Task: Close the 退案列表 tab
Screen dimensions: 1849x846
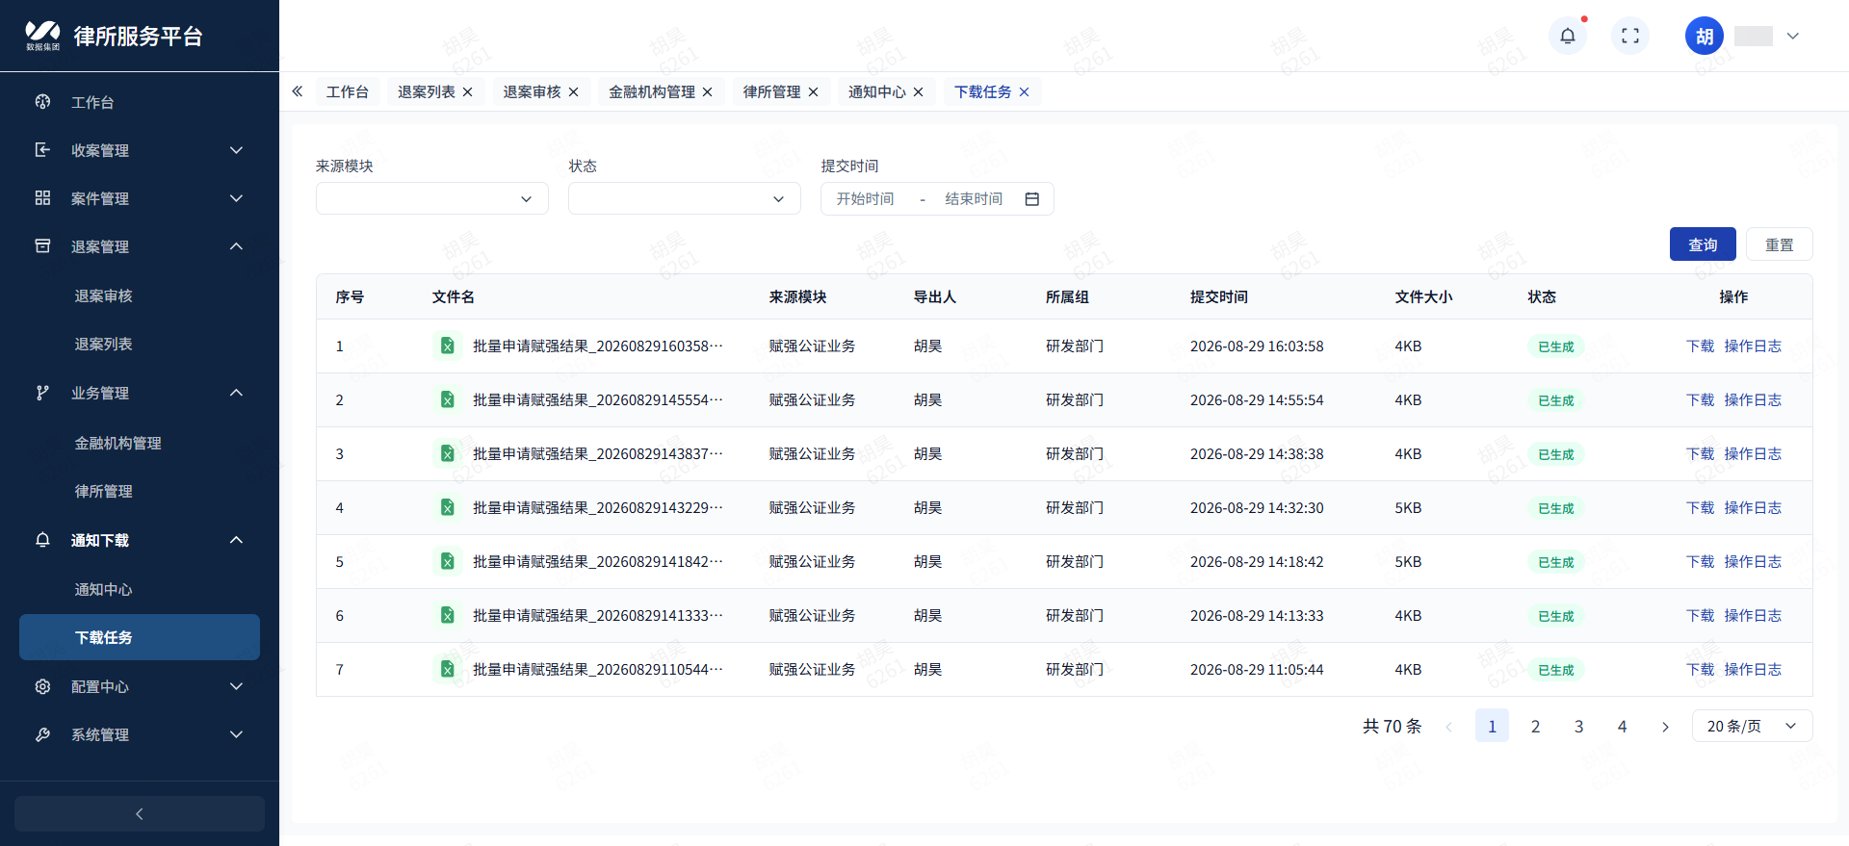Action: click(468, 91)
